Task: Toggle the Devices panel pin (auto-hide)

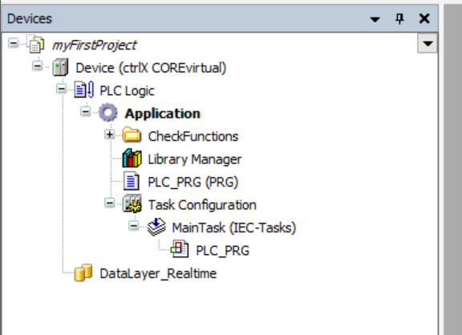Action: point(399,19)
